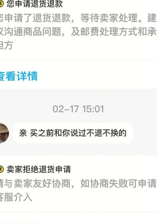The image size is (157, 223).
Task: Tap the yen icon beside 您申请退货退款
Action: (1, 4)
